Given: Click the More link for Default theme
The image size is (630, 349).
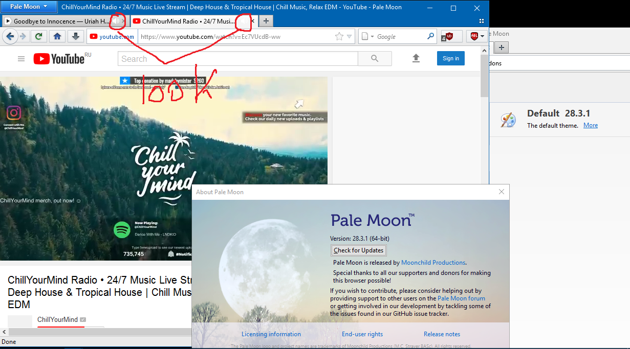Looking at the screenshot, I should (x=591, y=125).
